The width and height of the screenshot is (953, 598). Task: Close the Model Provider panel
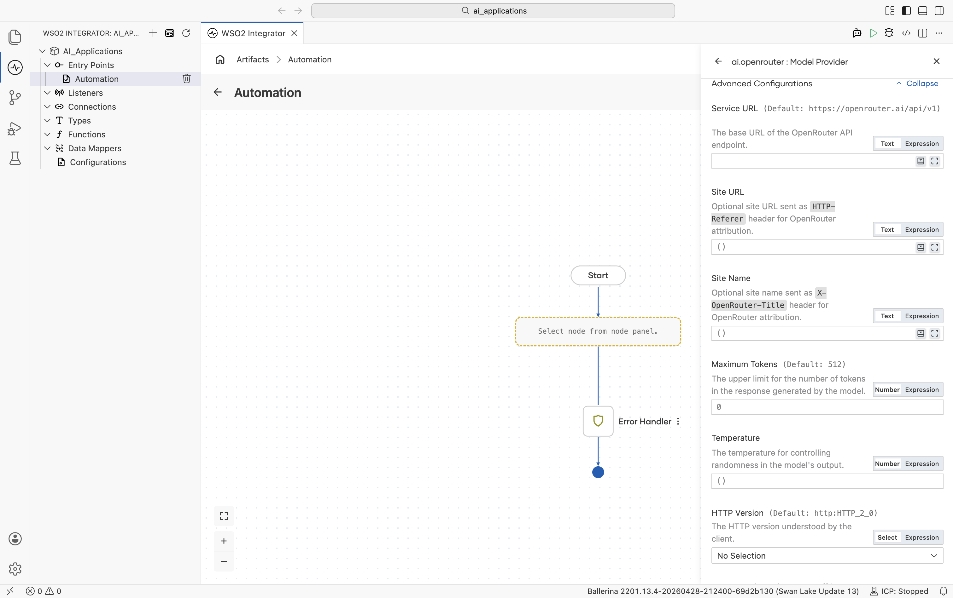coord(936,61)
